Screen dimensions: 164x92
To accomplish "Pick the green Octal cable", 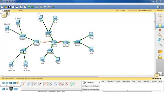I will pos(72,84).
